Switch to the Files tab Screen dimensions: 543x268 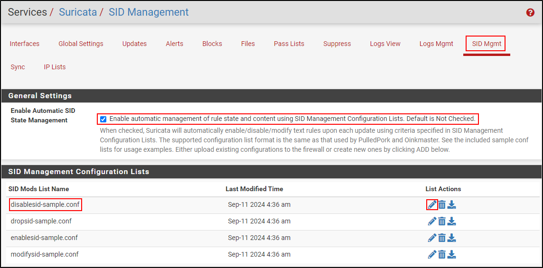(248, 44)
